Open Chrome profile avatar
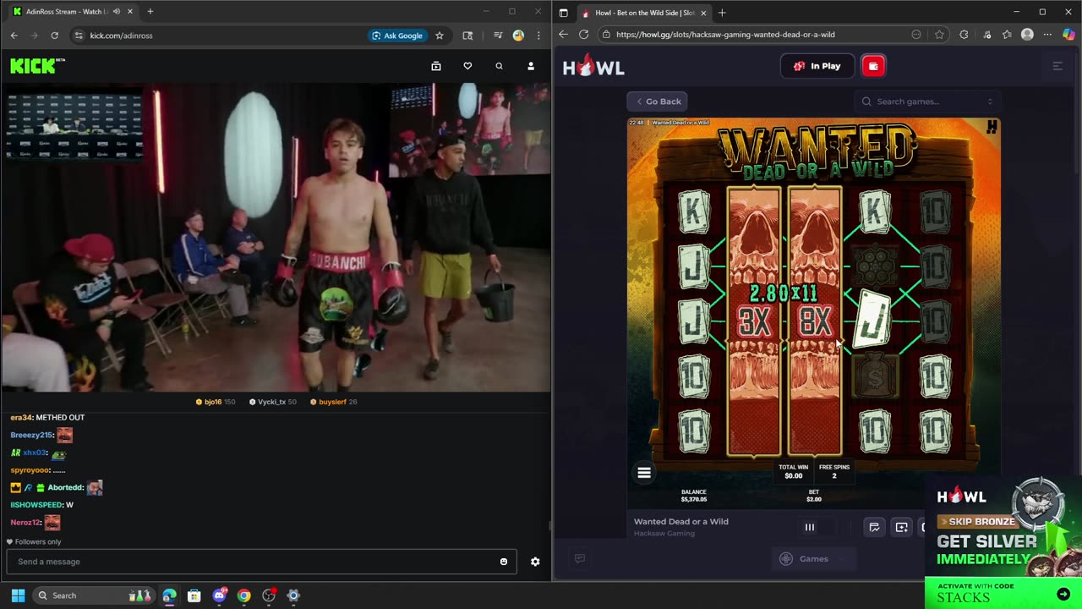This screenshot has height=609, width=1082. (518, 36)
